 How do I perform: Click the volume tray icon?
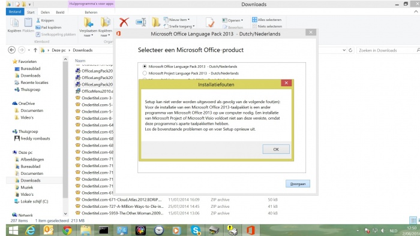383,231
